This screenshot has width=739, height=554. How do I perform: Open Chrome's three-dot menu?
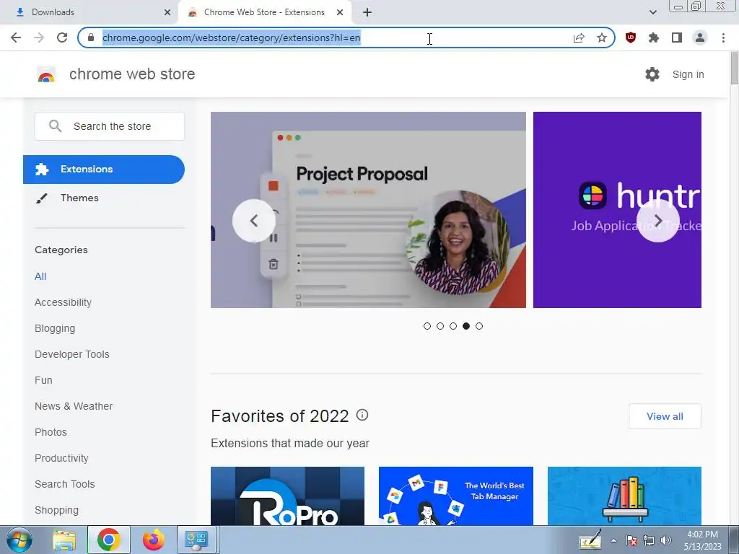(x=723, y=38)
